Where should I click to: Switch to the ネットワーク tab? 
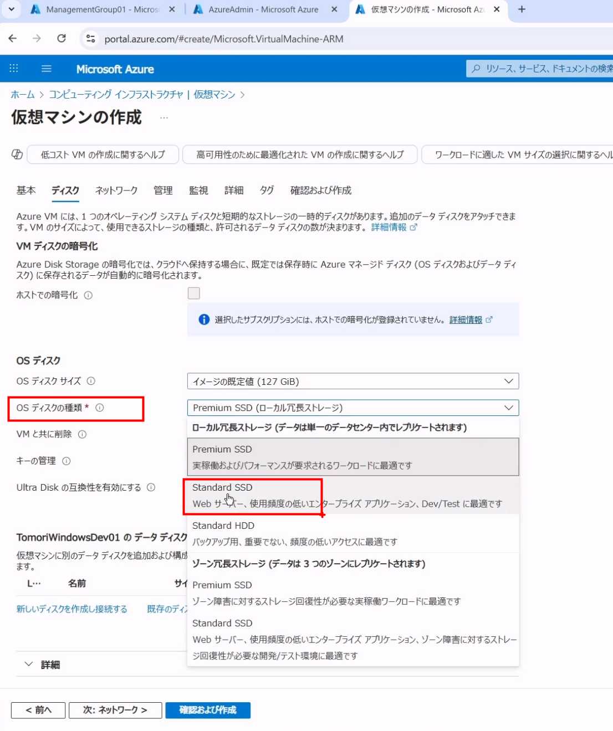pyautogui.click(x=116, y=191)
